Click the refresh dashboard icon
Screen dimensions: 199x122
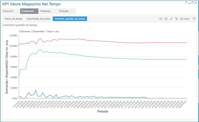click(161, 19)
